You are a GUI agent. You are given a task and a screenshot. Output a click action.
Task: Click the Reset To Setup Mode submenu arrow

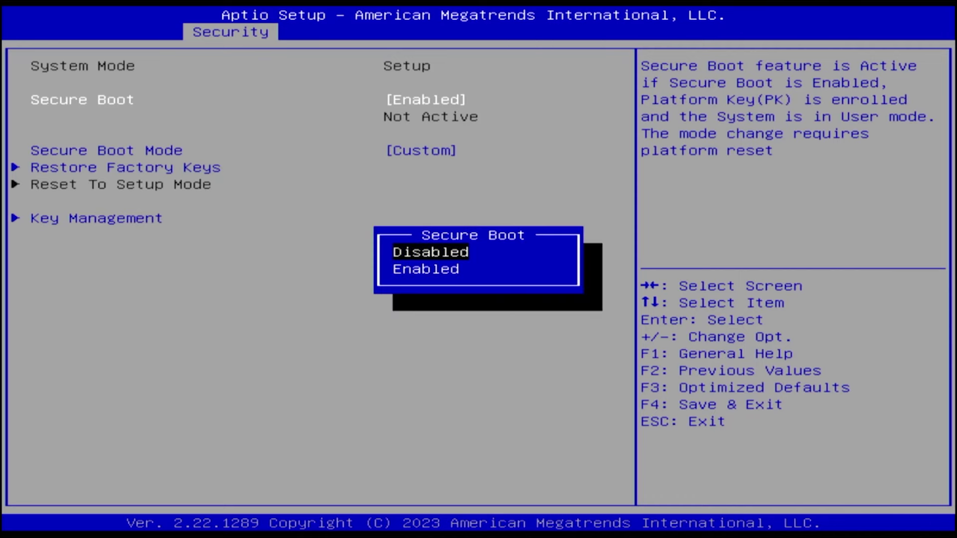(15, 184)
